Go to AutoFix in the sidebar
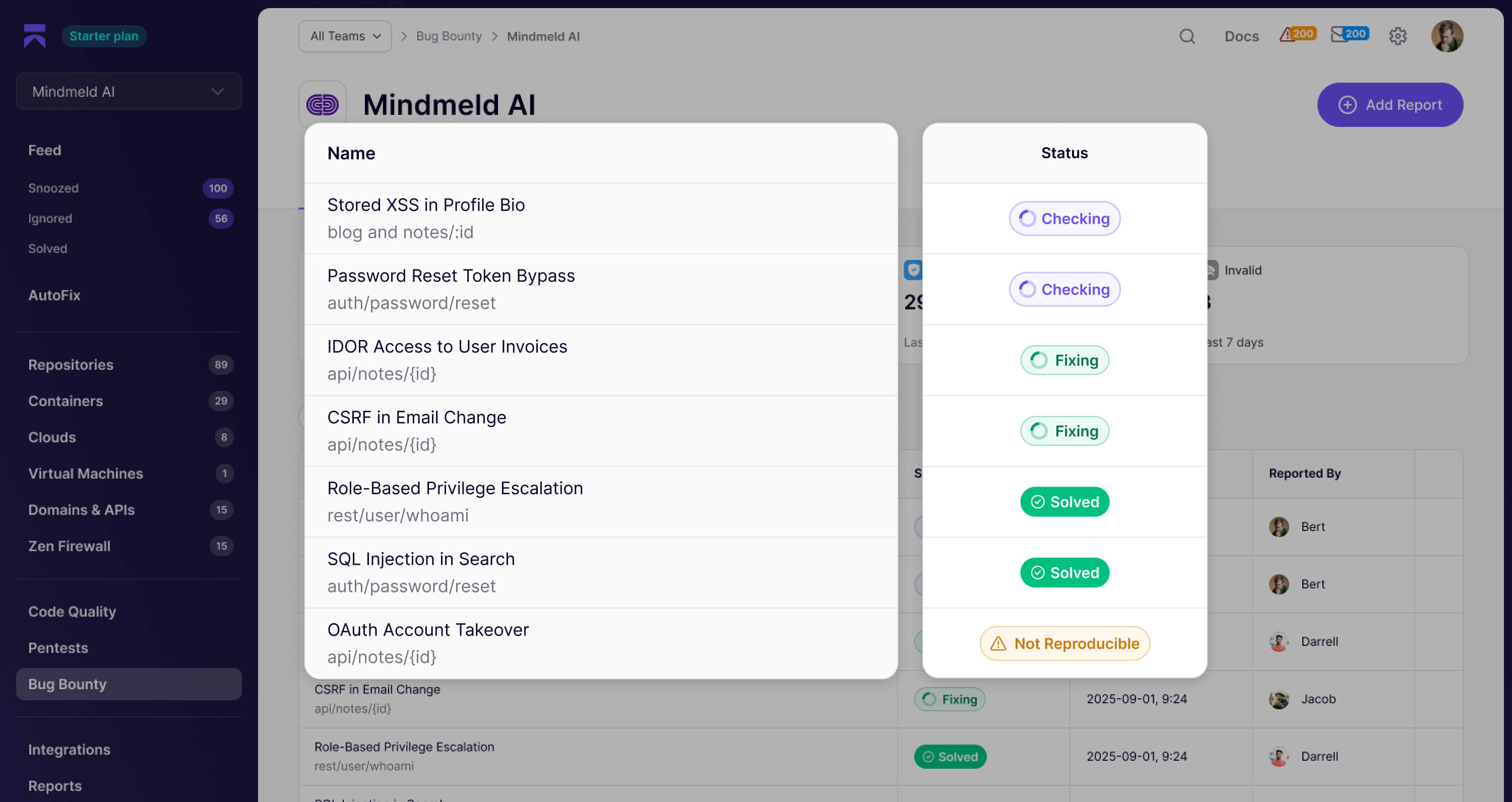The height and width of the screenshot is (802, 1512). tap(54, 295)
